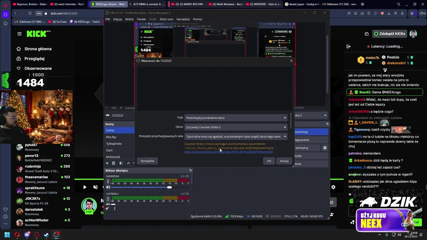The image size is (427, 240).
Task: Open scene filters icon in Sceny toolbar
Action: (121, 163)
